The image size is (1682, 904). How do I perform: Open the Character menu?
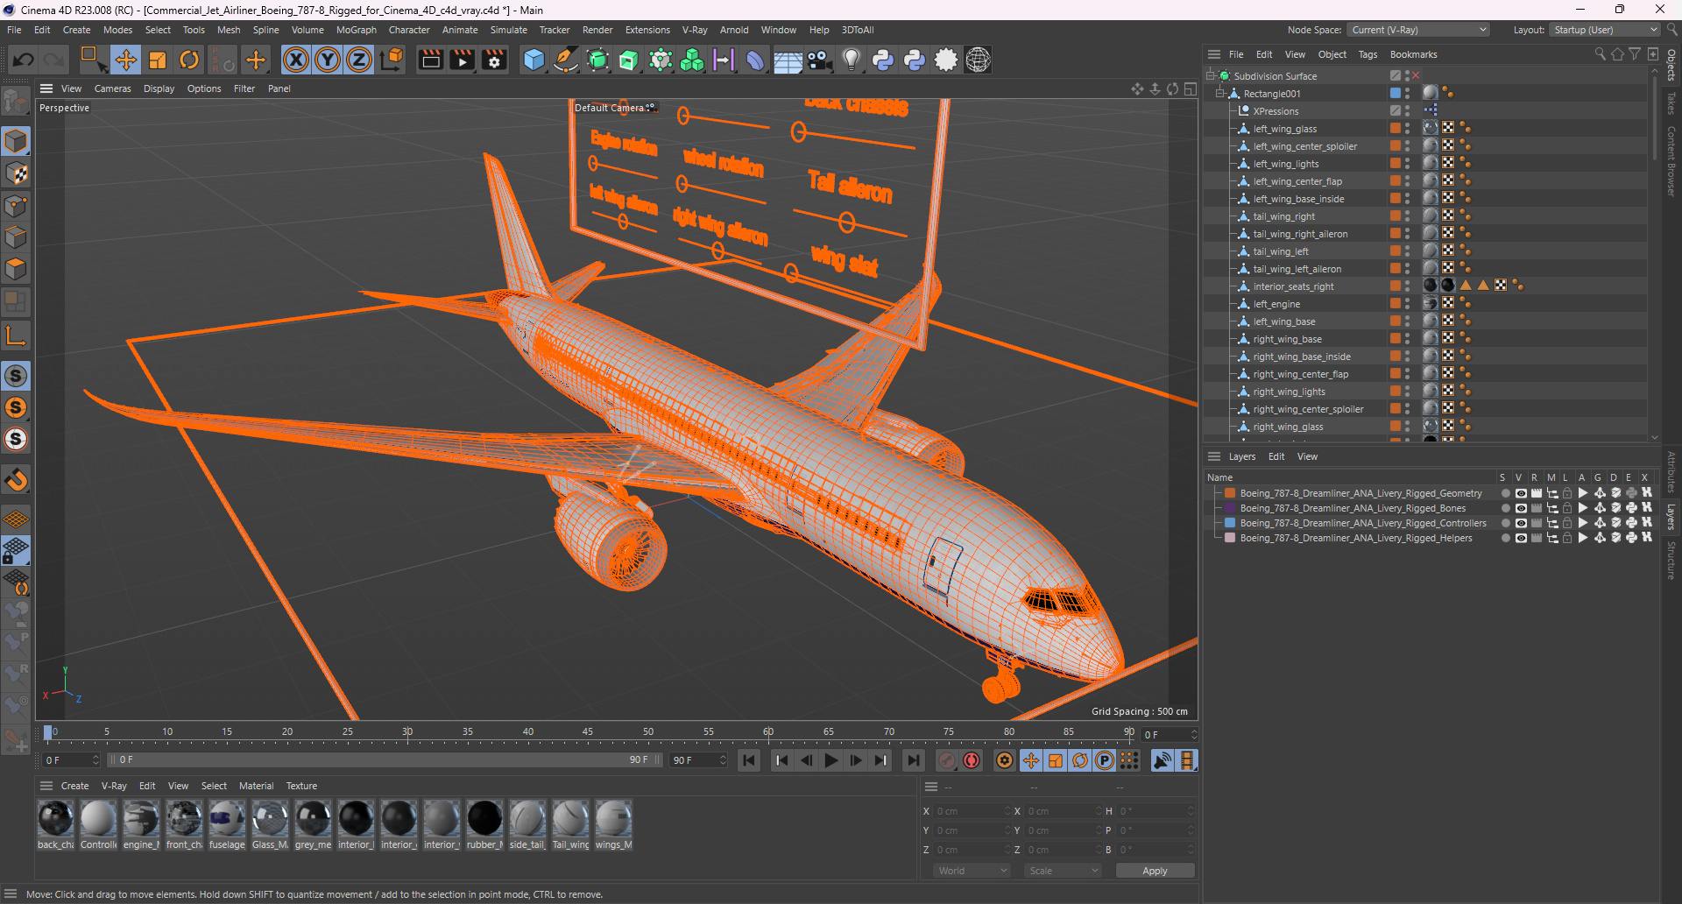[409, 30]
